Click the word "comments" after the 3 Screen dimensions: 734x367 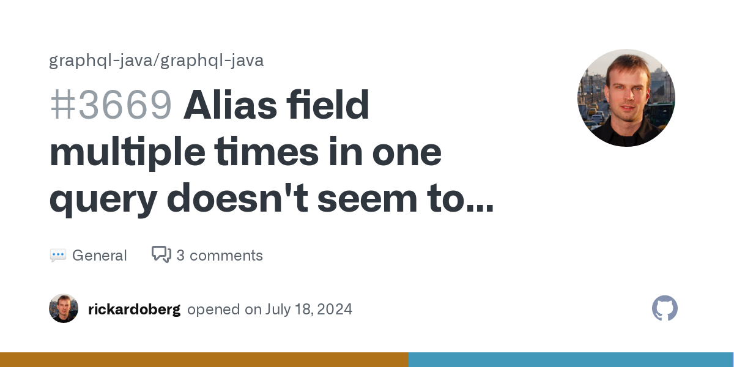pos(226,256)
